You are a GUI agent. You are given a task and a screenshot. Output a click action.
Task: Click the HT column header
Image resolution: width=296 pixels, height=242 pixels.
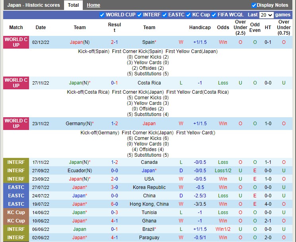[268, 28]
